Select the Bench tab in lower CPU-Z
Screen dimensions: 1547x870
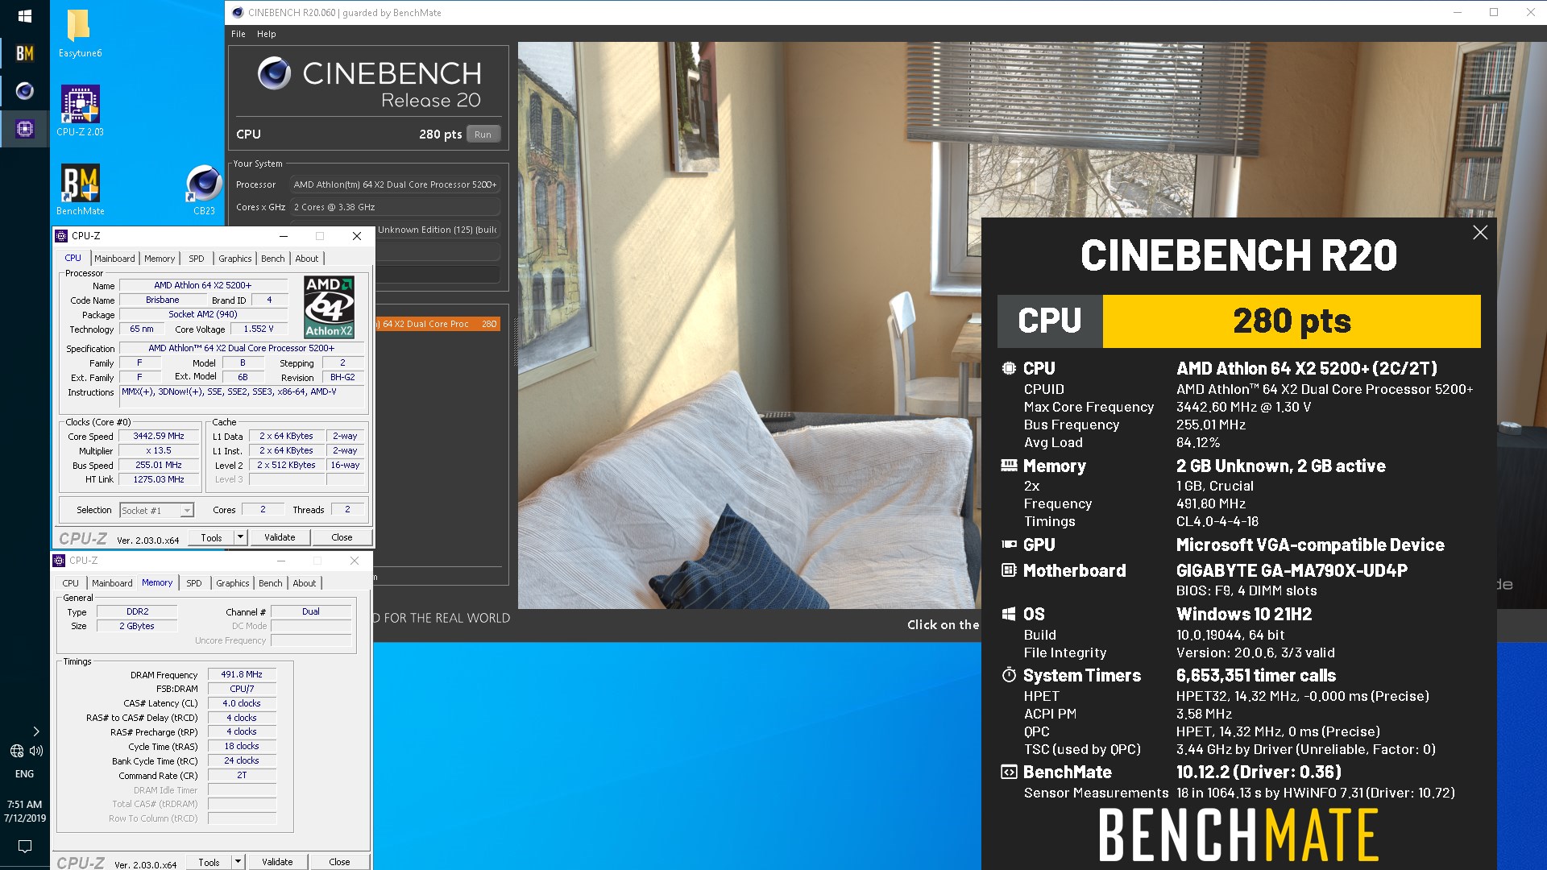pyautogui.click(x=271, y=583)
